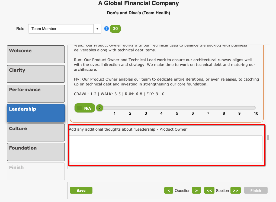The width and height of the screenshot is (276, 202).
Task: Click the slider handle showing 0
Action: 100,108
